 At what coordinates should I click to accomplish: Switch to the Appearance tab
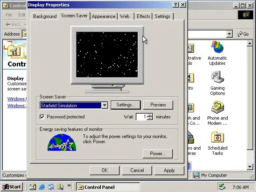click(x=104, y=16)
